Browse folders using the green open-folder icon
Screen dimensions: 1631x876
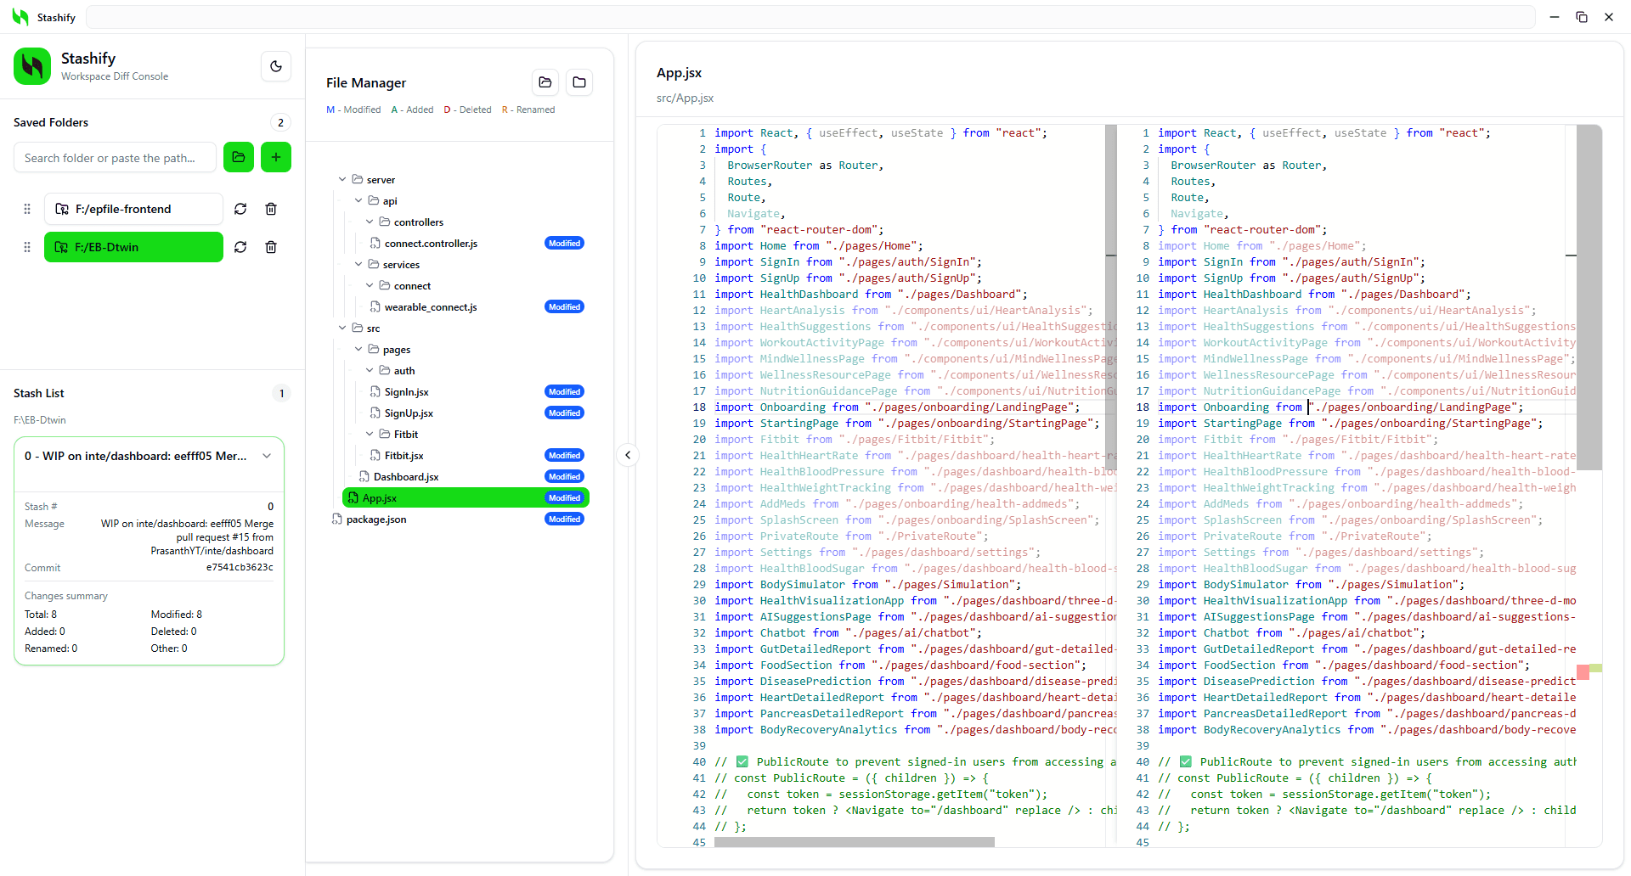pos(238,157)
